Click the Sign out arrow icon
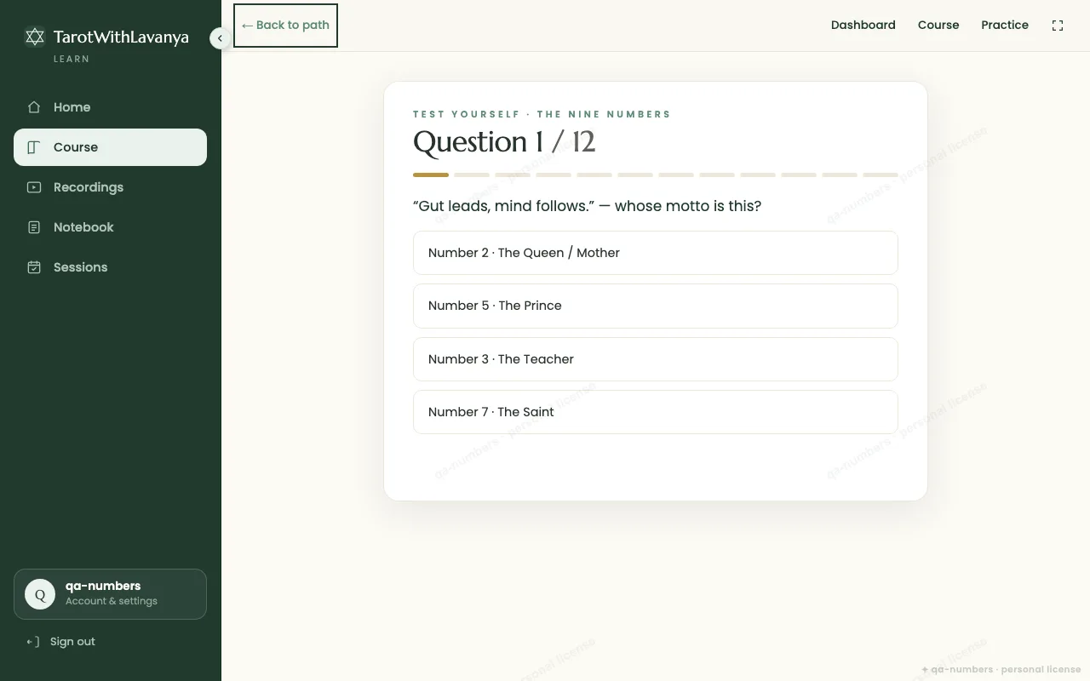1090x681 pixels. point(33,642)
